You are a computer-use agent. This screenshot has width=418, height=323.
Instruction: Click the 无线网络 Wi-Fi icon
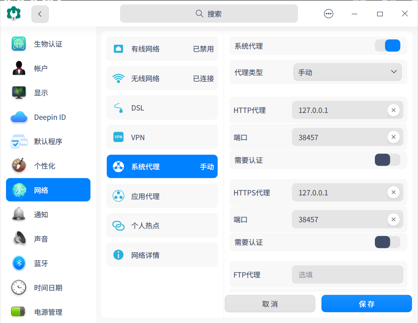(x=118, y=78)
